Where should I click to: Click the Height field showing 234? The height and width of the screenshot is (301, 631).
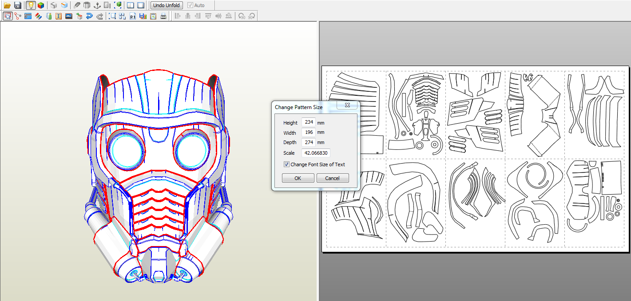tap(309, 122)
